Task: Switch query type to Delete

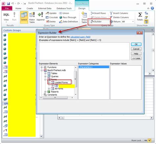Action: [x=51, y=22]
